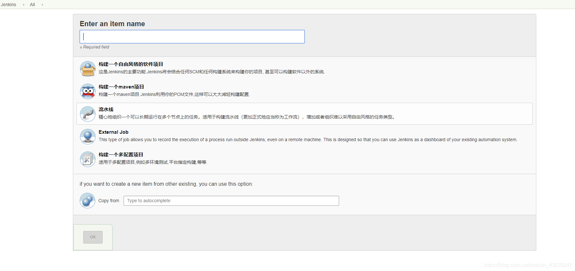
Task: Select the 流水线 title
Action: (106, 109)
